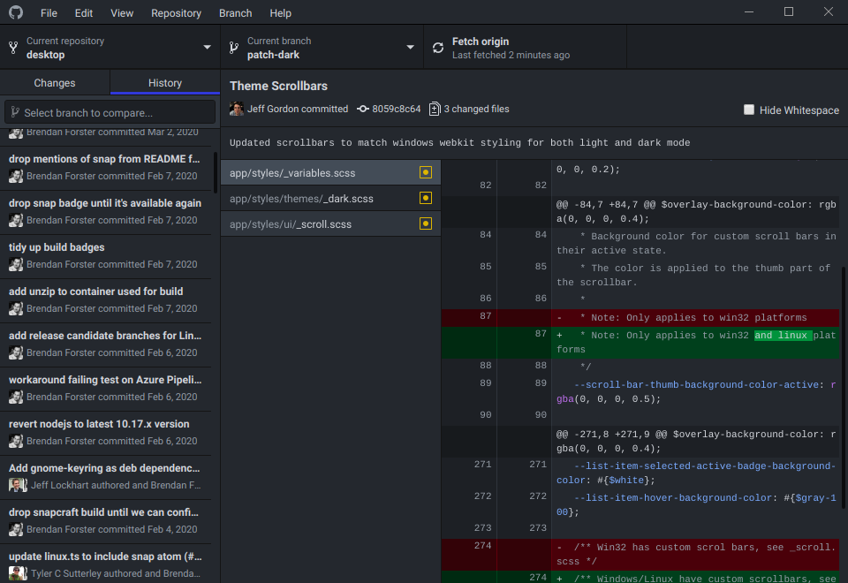
Task: Click Jeff Lockhart avatar on gnome-keyring commit
Action: click(18, 485)
